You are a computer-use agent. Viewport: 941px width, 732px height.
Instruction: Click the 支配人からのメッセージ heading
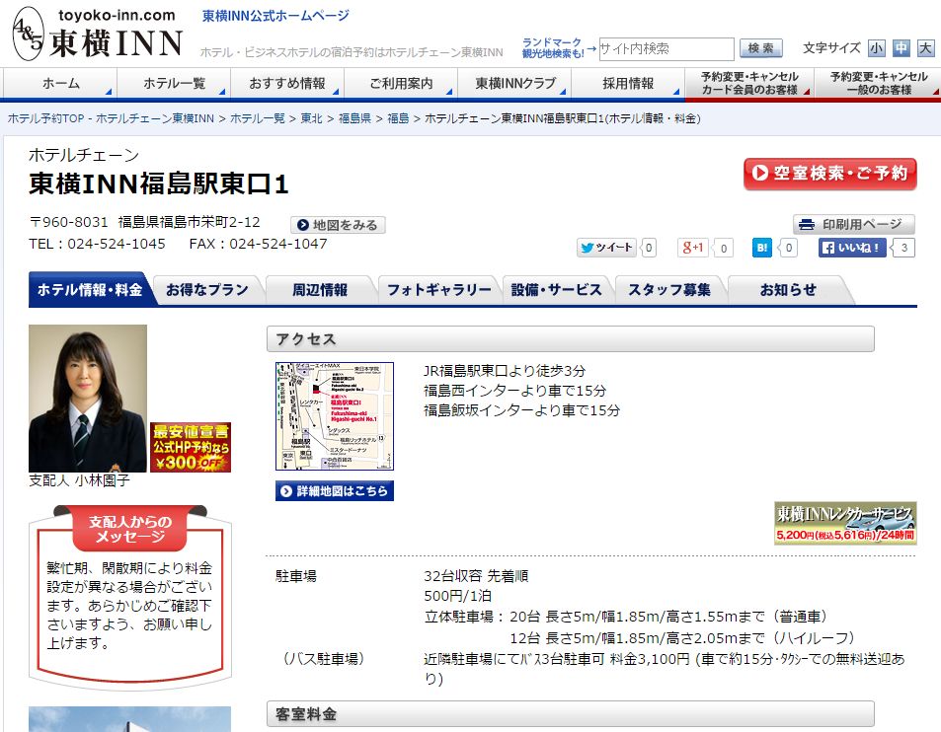[130, 530]
